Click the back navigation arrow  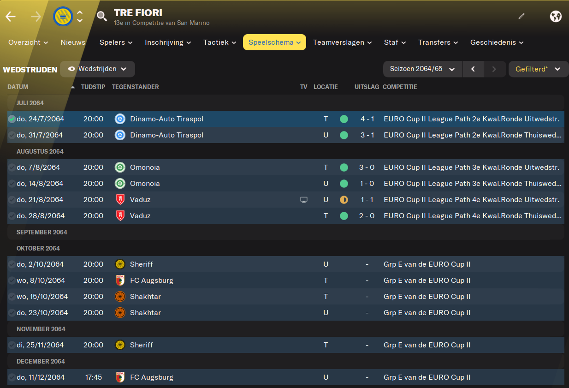pyautogui.click(x=11, y=17)
